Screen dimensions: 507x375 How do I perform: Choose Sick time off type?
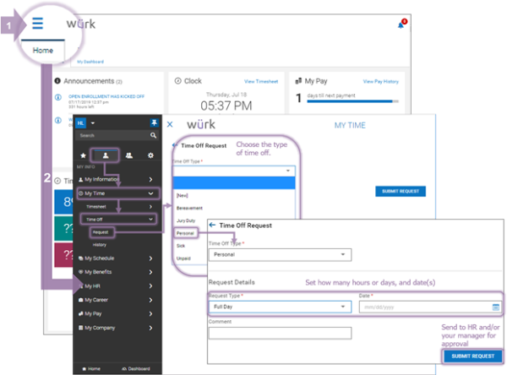(x=181, y=246)
